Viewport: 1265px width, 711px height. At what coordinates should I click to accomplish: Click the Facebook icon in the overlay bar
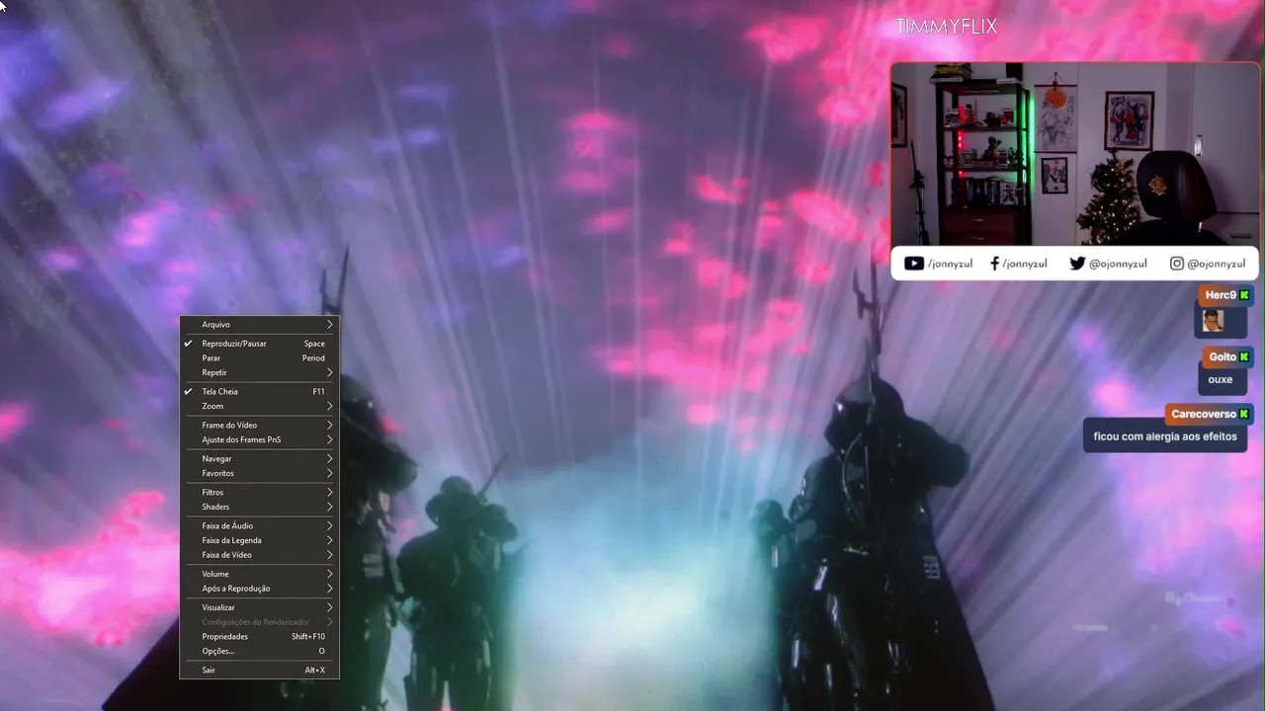(x=994, y=264)
